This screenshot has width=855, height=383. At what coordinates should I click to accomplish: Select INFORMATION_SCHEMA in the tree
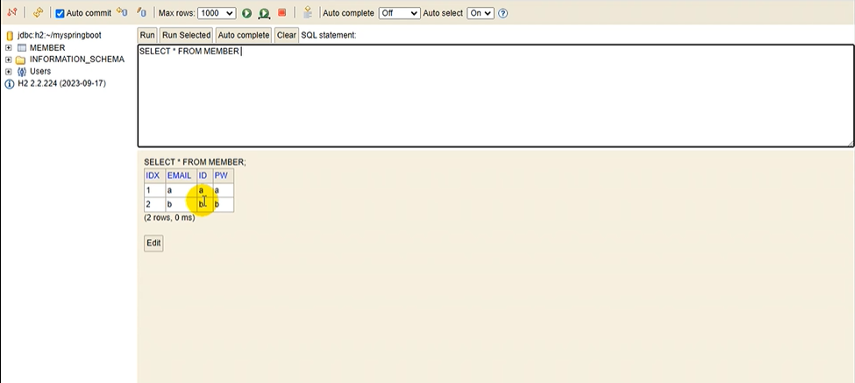pos(77,60)
